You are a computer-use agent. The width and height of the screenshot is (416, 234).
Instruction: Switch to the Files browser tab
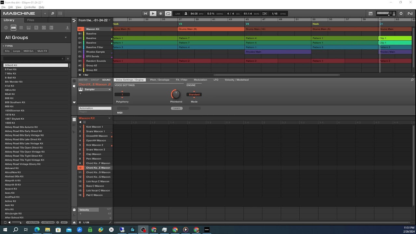(31, 20)
